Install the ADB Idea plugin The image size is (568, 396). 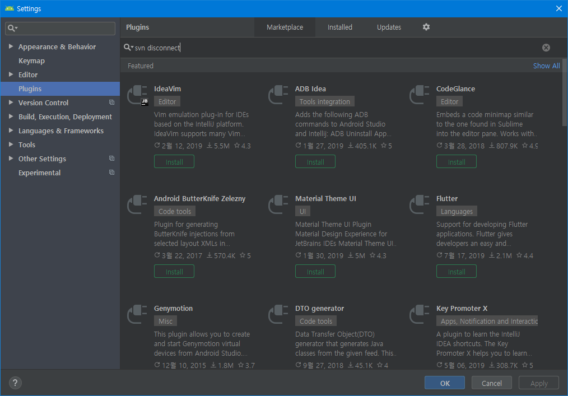[x=315, y=161]
